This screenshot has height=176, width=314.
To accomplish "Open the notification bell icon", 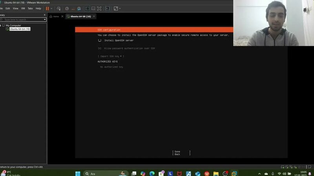I will pyautogui.click(x=310, y=174).
